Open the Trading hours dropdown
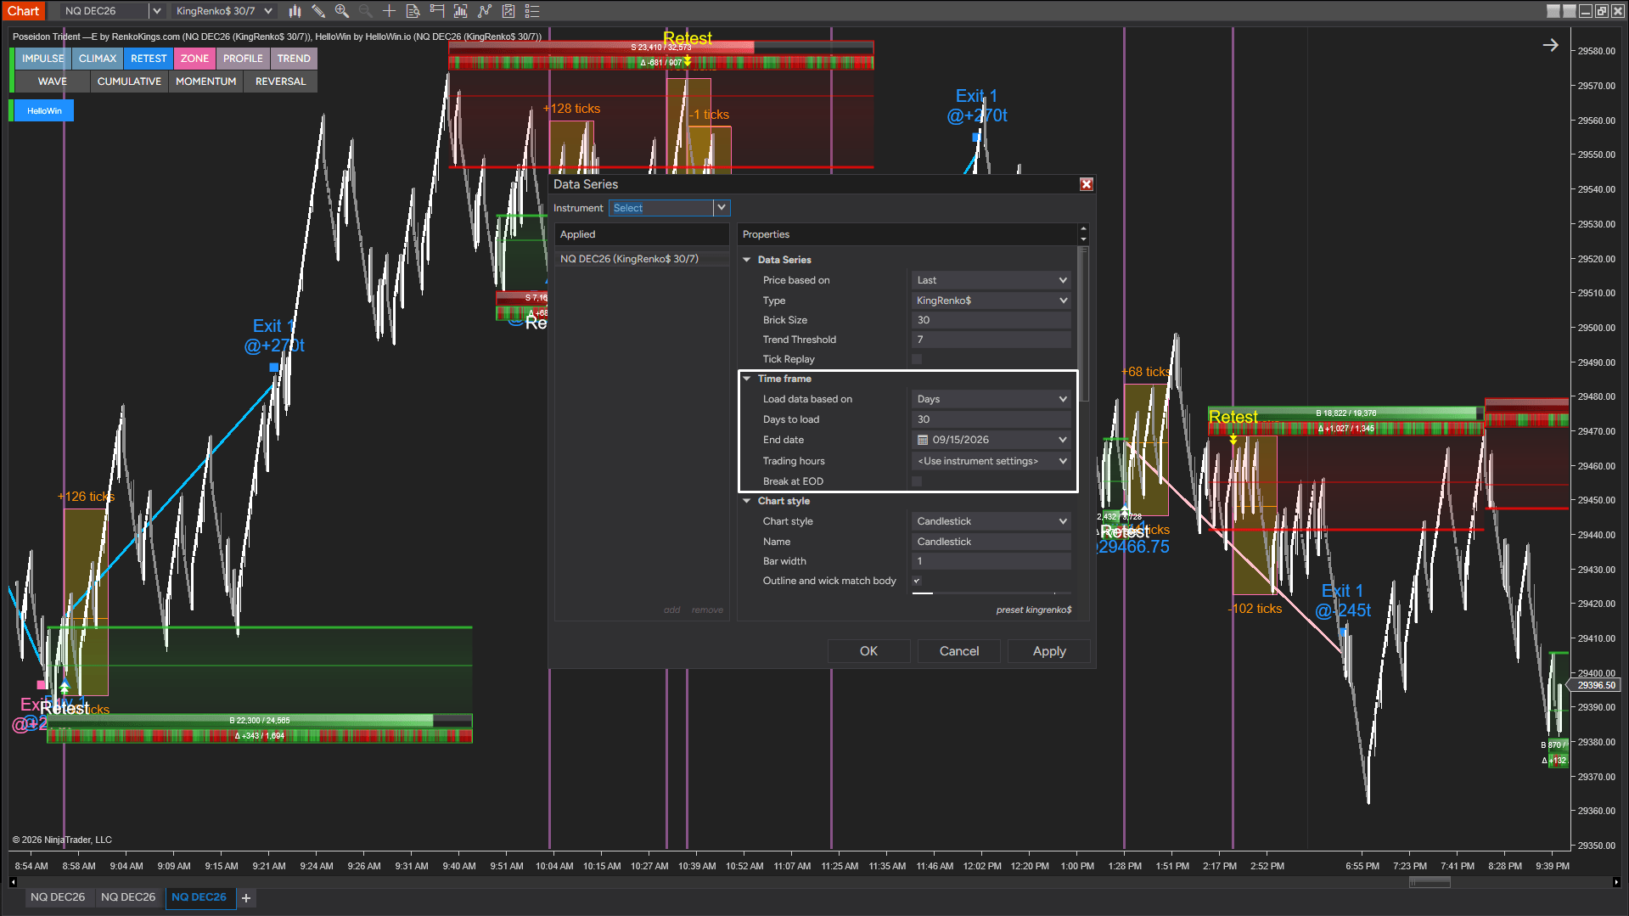This screenshot has height=916, width=1629. tap(991, 461)
